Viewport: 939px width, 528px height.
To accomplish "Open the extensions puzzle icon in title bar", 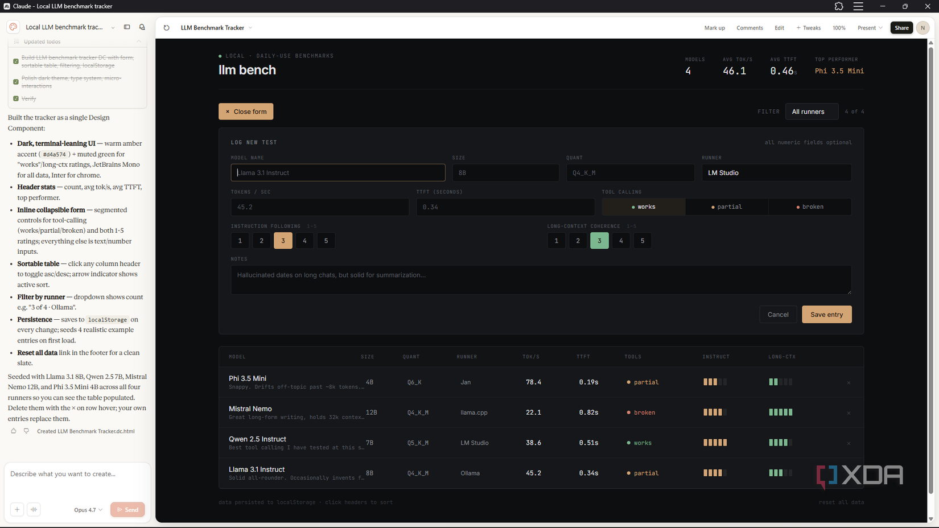I will (839, 6).
